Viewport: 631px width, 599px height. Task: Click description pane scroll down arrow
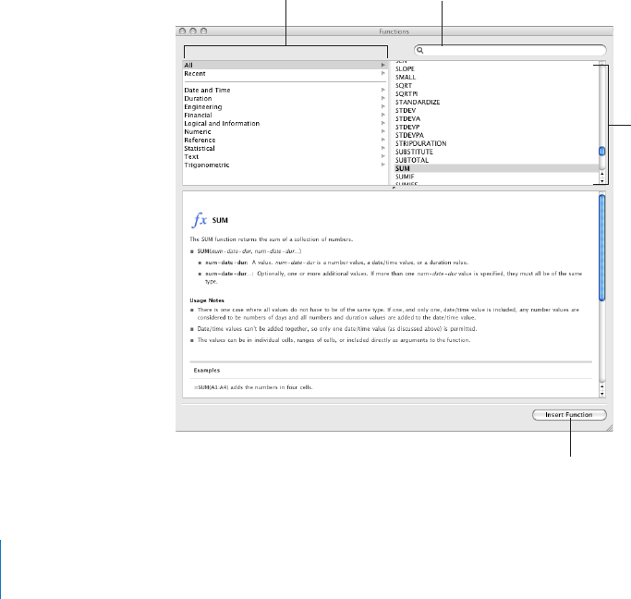602,394
